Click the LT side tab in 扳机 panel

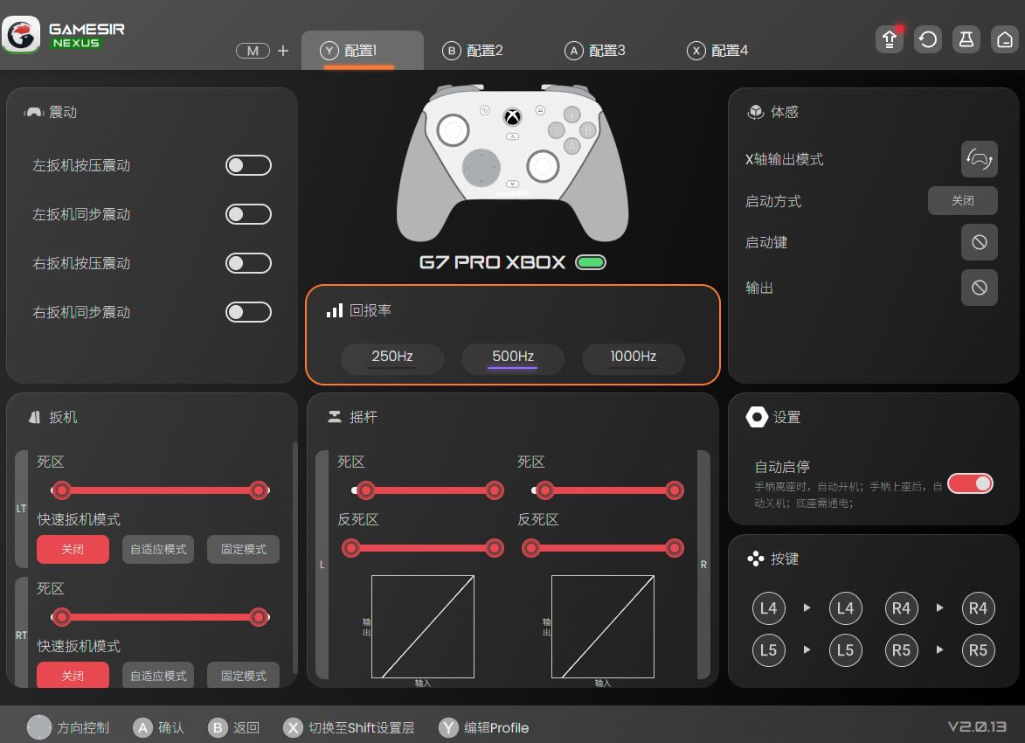[x=22, y=508]
